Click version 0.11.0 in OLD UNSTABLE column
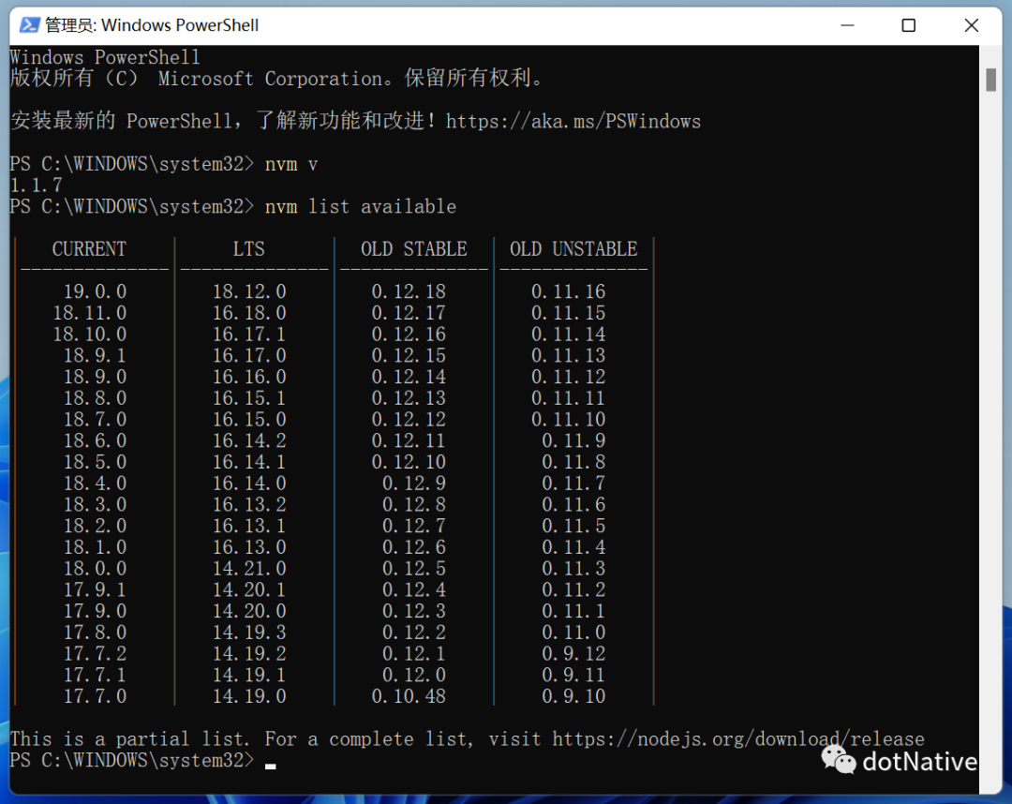This screenshot has width=1012, height=804. 573,633
